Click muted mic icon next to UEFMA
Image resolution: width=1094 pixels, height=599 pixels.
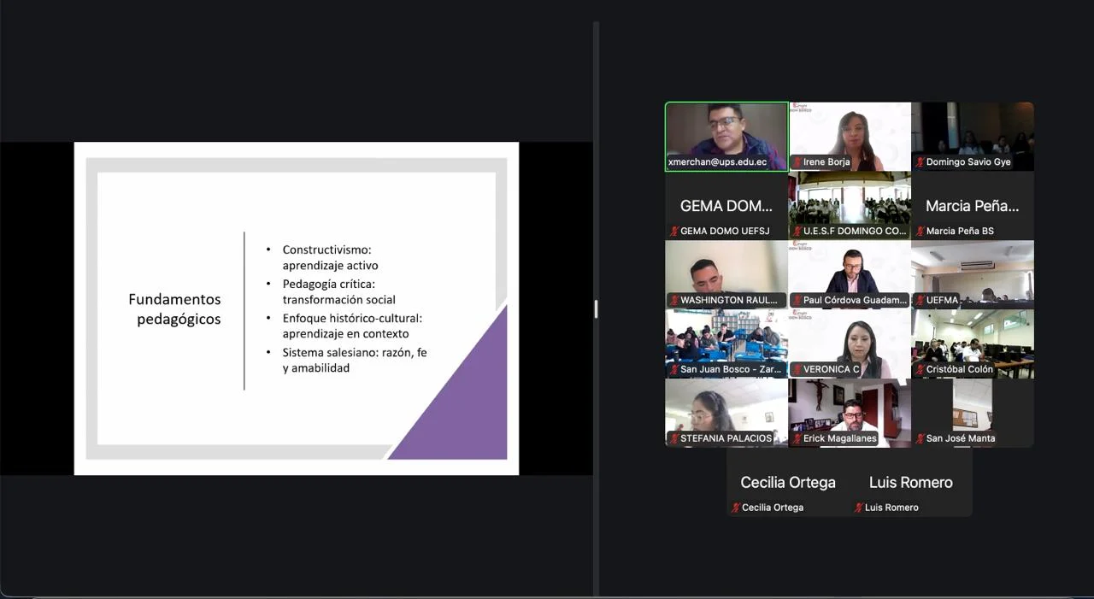point(920,301)
